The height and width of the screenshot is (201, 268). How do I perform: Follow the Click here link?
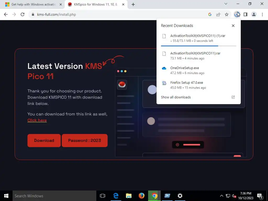click(37, 120)
